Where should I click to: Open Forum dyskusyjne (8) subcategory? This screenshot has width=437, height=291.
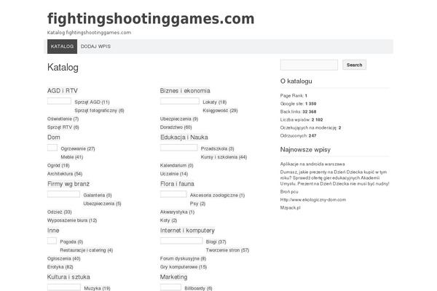coord(183,258)
